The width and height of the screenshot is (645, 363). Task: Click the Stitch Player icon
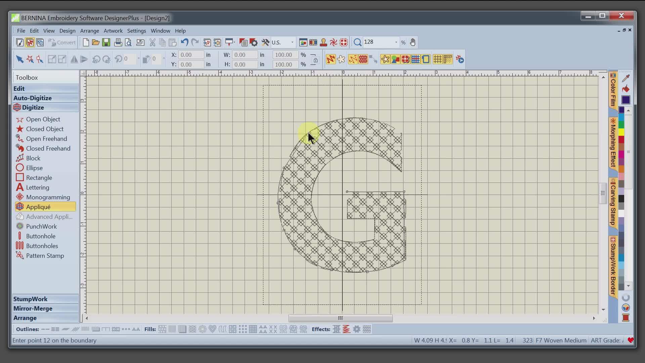click(x=460, y=59)
